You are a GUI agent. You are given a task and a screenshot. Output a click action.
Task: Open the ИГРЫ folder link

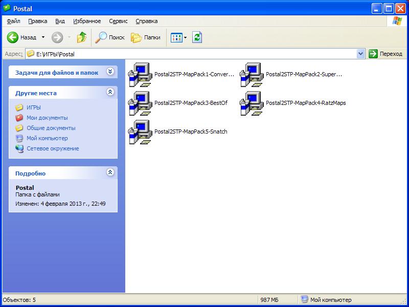[34, 107]
